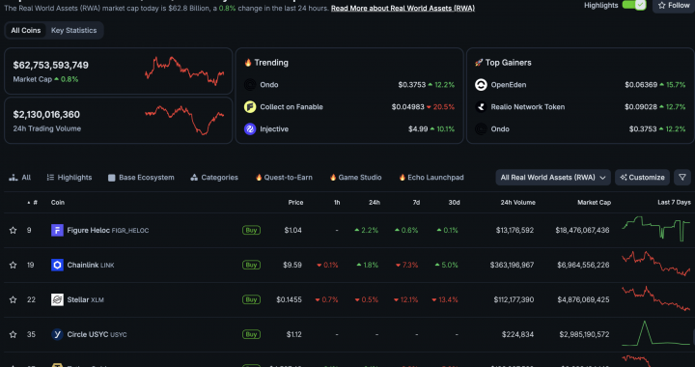Open the Figure Heloc coin page
The height and width of the screenshot is (367, 695).
point(108,230)
